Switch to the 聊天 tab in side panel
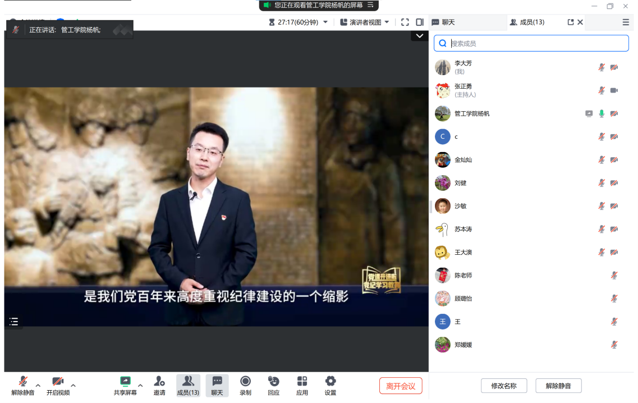The width and height of the screenshot is (638, 403). [x=443, y=22]
